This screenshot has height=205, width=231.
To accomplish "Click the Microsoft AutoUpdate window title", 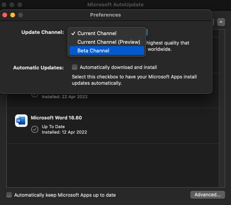I will tap(115, 5).
